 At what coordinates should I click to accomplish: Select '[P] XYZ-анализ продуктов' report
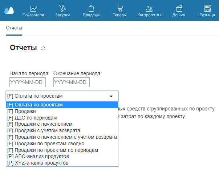coord(62,163)
